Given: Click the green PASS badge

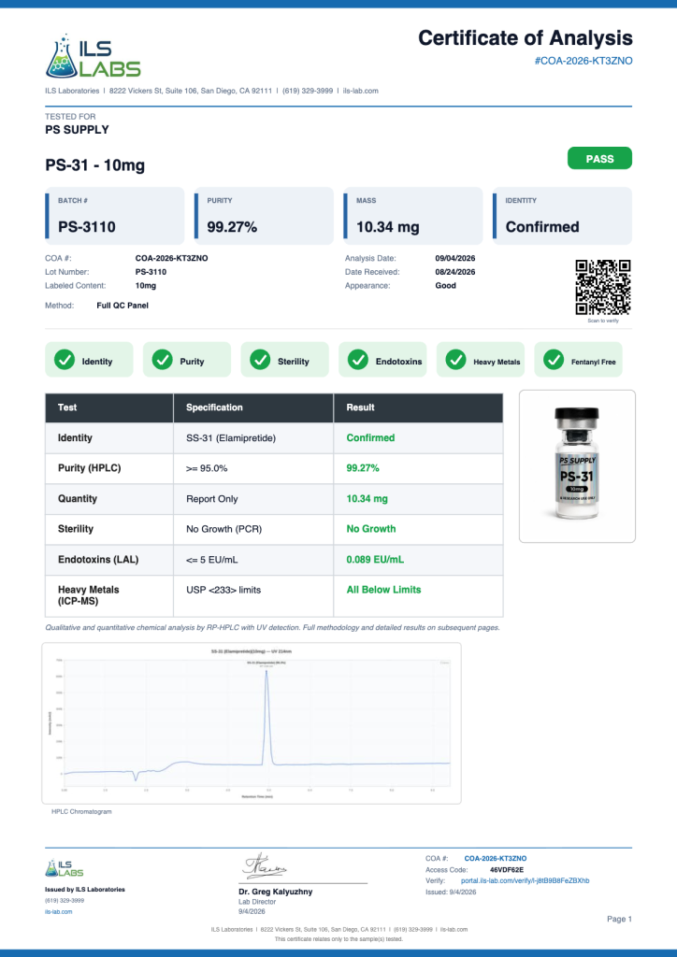Looking at the screenshot, I should 599,159.
